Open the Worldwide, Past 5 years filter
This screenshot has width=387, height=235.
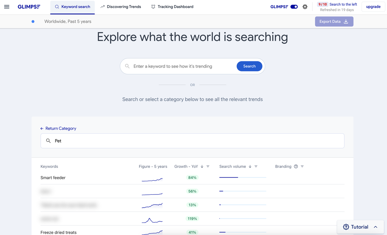click(x=68, y=21)
